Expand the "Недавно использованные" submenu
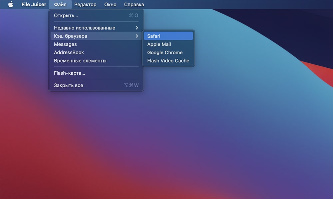 tap(85, 28)
